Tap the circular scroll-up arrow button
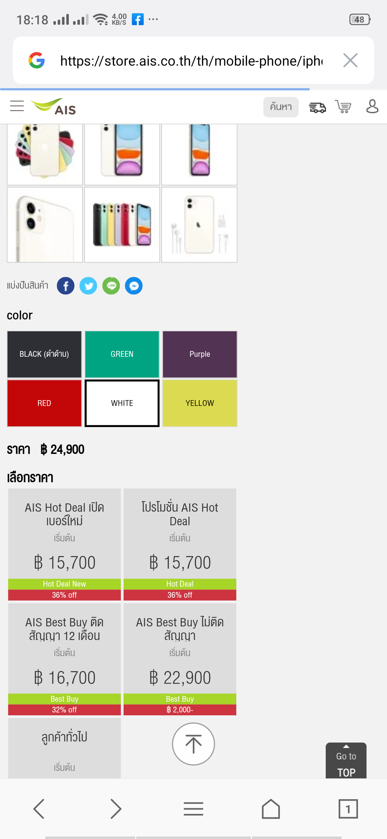Image resolution: width=387 pixels, height=839 pixels. [193, 744]
